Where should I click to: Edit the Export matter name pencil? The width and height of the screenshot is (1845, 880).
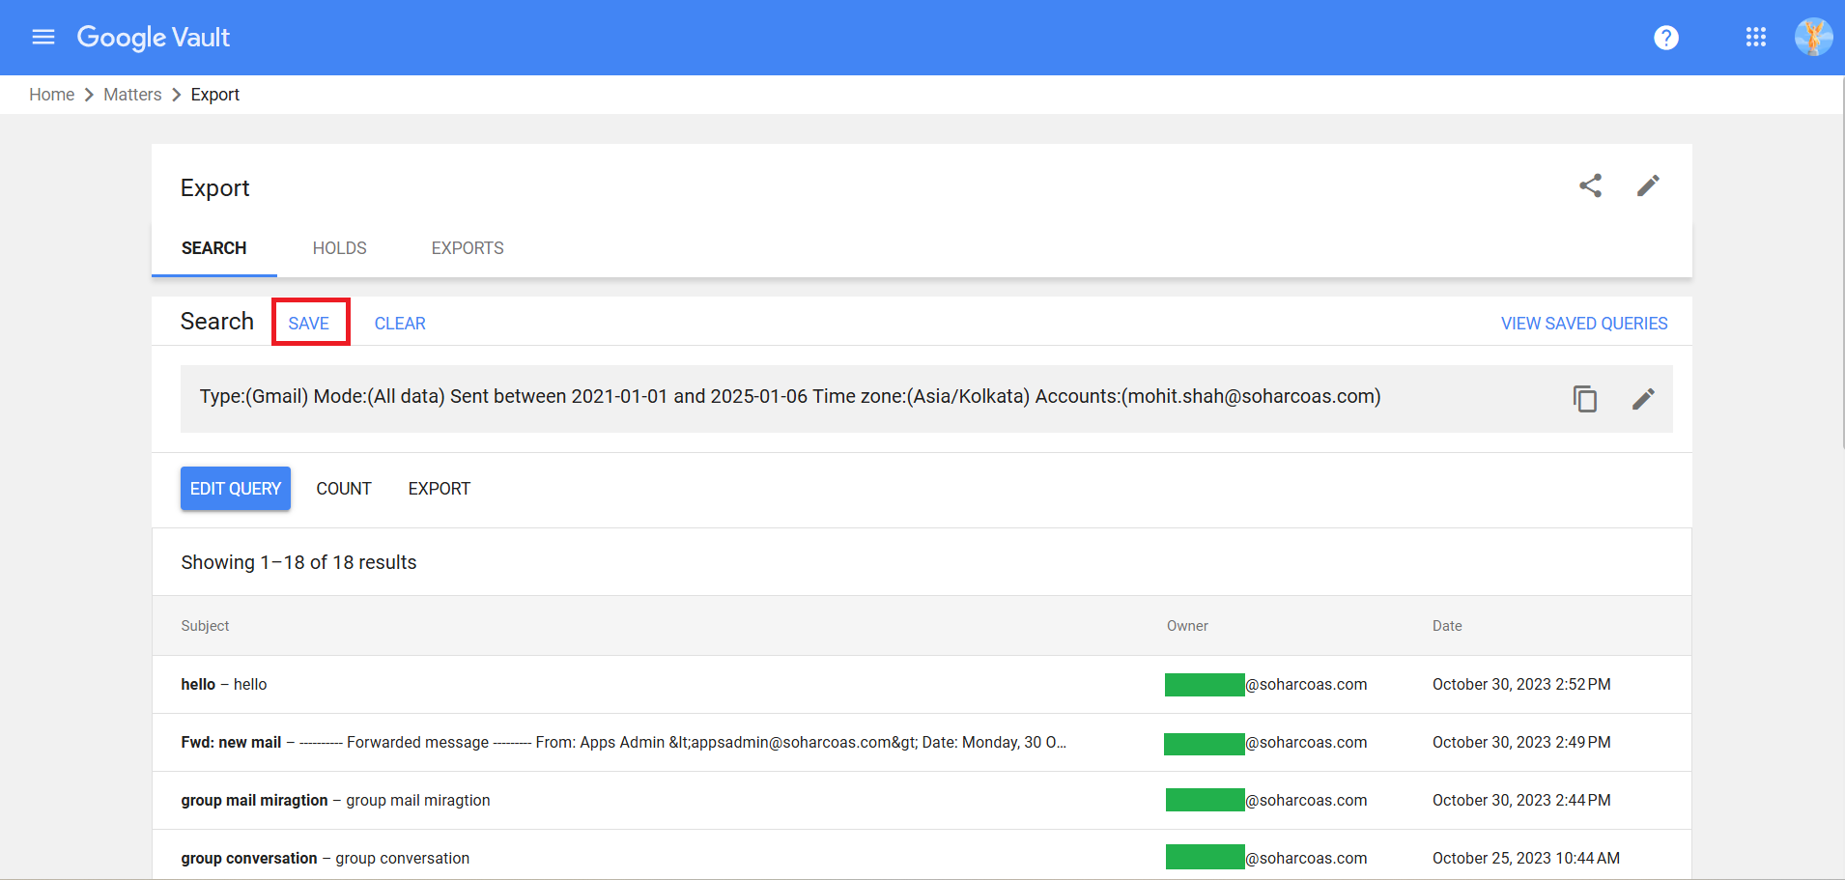click(x=1648, y=185)
